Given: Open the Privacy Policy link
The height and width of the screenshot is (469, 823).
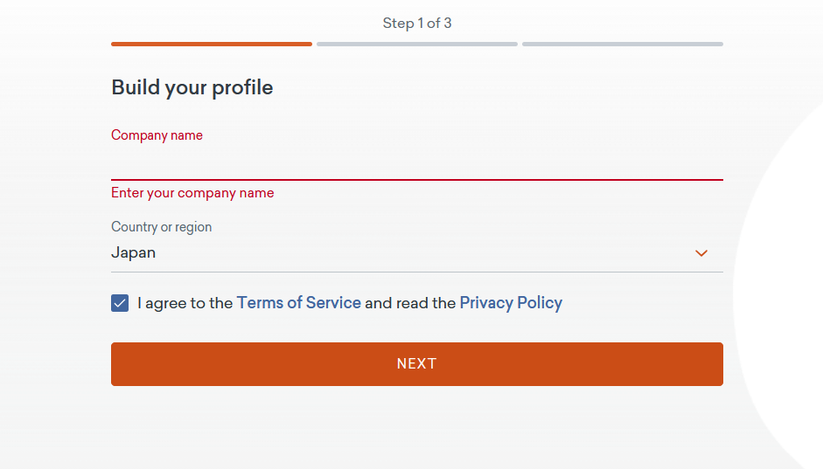Looking at the screenshot, I should [511, 303].
